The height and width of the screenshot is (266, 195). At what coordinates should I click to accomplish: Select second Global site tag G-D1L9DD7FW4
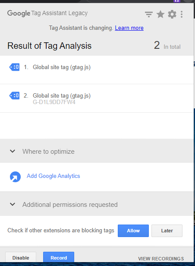[97, 98]
